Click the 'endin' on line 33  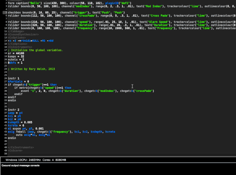(12, 100)
